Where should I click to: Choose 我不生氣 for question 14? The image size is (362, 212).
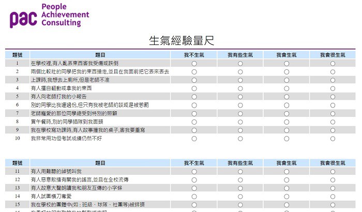pyautogui.click(x=194, y=196)
